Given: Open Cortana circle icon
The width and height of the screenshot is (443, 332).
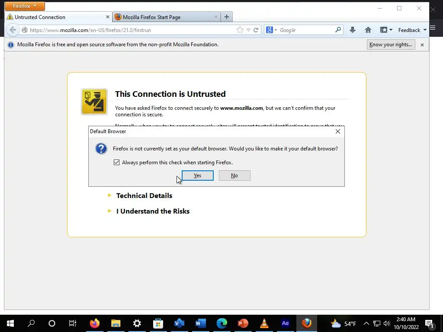Looking at the screenshot, I should (x=52, y=323).
